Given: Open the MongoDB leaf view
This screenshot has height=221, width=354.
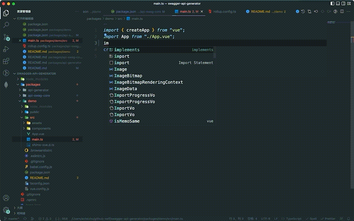Looking at the screenshot, I should point(6,85).
